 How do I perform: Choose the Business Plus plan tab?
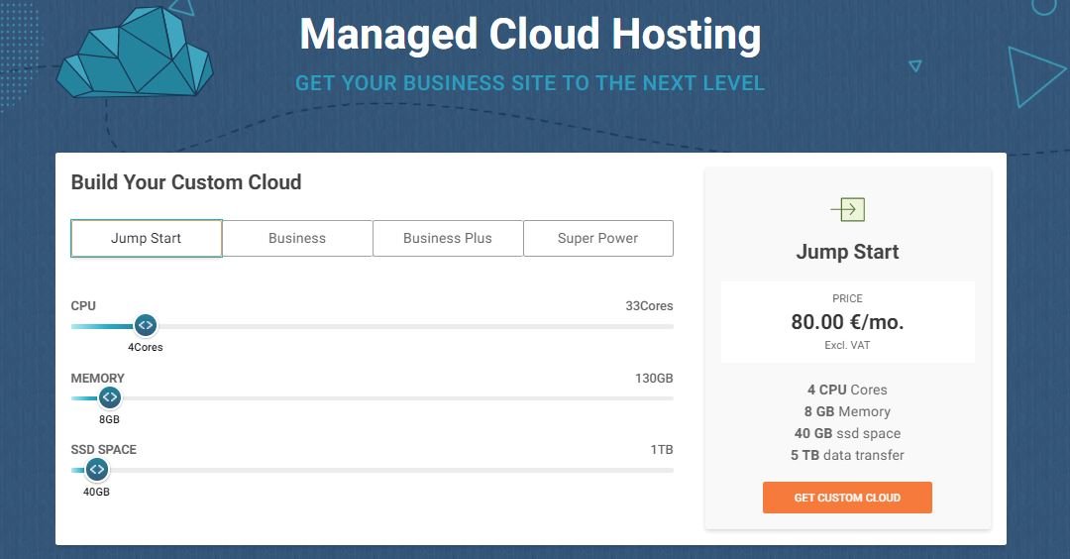448,238
